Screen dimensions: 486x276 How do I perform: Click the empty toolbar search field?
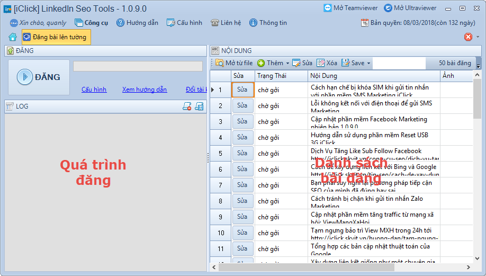[x=399, y=63]
